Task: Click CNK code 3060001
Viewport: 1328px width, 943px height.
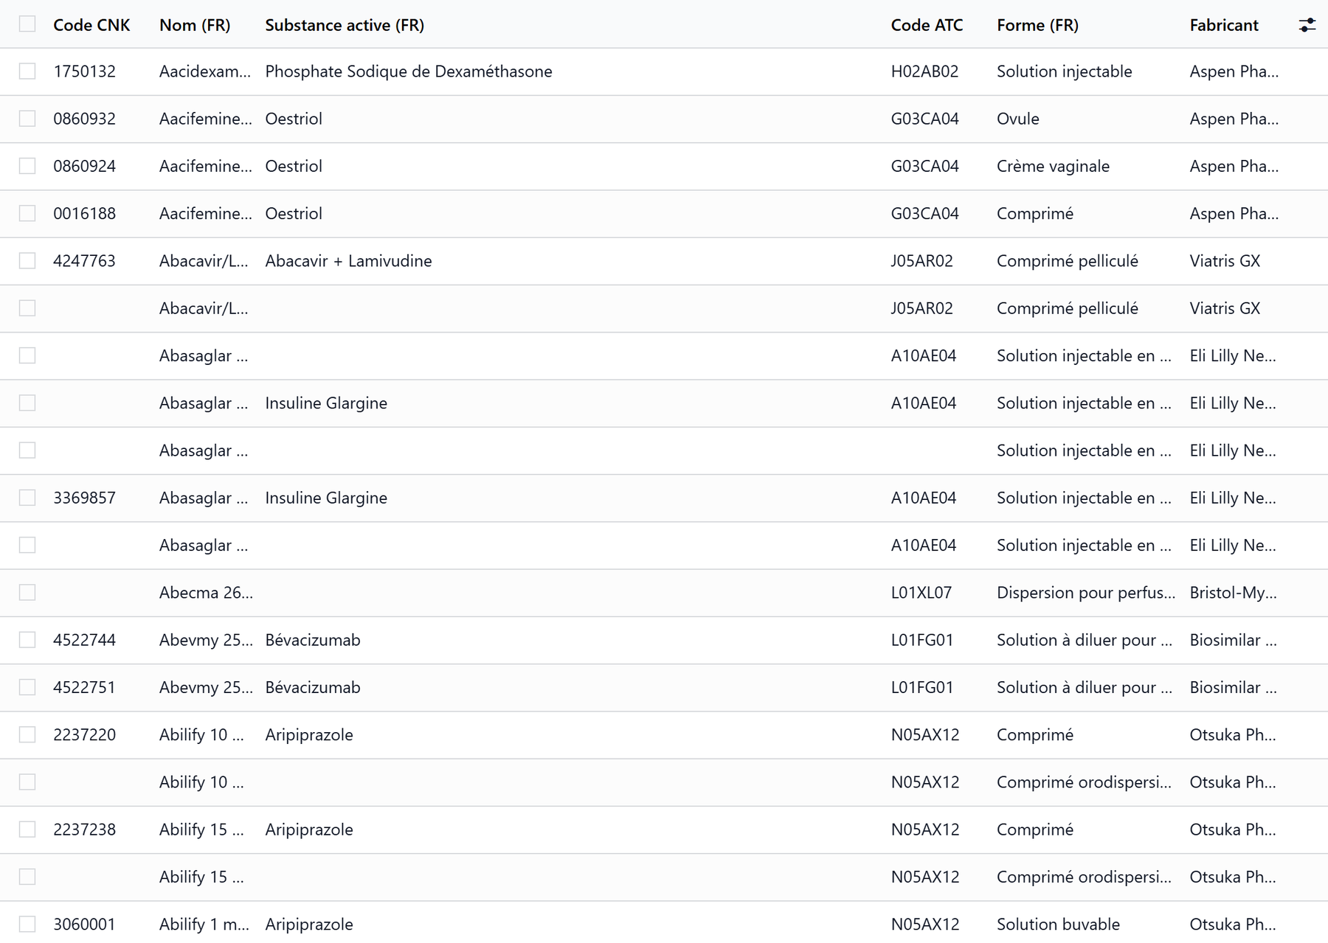Action: pyautogui.click(x=84, y=925)
